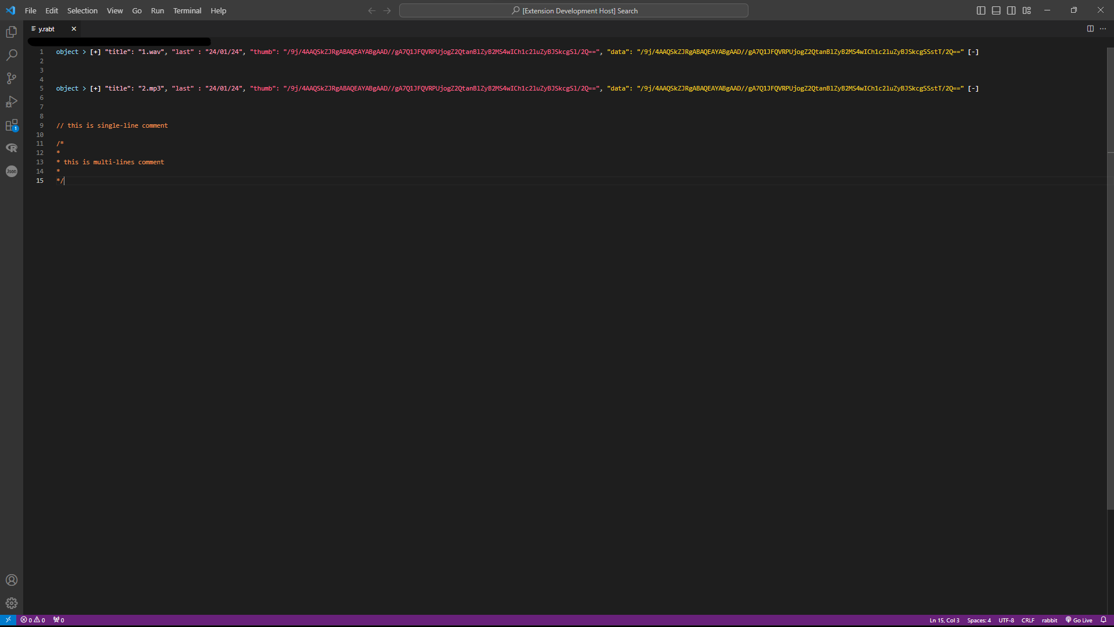Open the Json extension sidebar icon
This screenshot has height=627, width=1114.
pos(12,171)
